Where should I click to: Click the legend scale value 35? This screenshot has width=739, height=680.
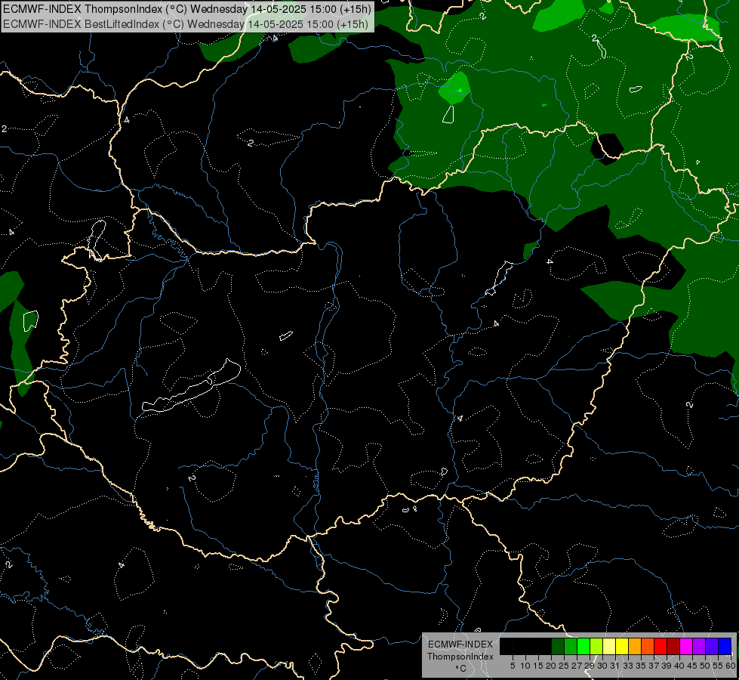[641, 666]
